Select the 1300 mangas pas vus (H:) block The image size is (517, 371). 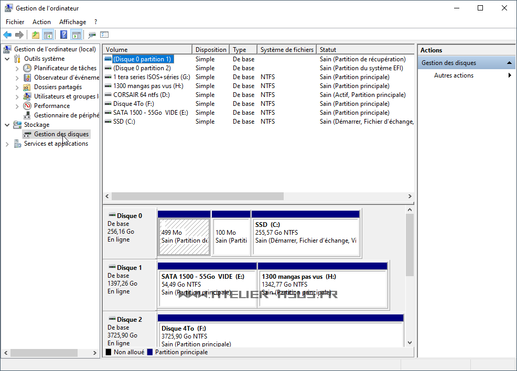322,285
